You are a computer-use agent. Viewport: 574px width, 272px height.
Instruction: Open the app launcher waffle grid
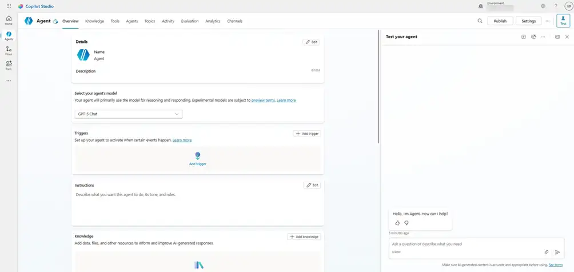tap(9, 6)
